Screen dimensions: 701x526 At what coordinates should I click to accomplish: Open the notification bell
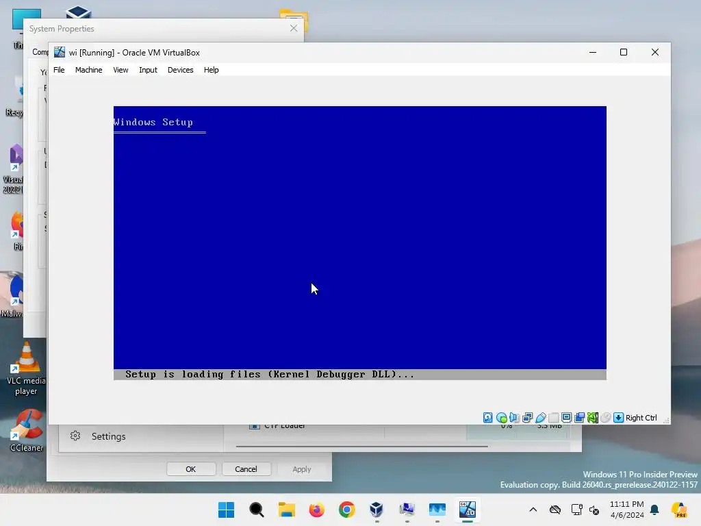654,510
